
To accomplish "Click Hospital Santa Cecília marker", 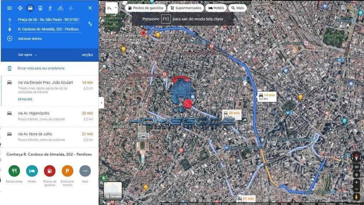I will pyautogui.click(x=212, y=46).
